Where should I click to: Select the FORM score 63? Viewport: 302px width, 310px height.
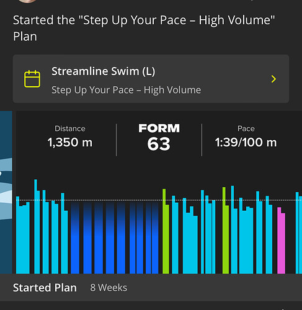(159, 144)
